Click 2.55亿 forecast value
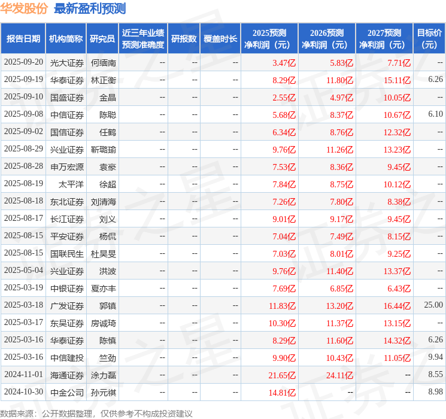The image size is (446, 419). tap(284, 98)
